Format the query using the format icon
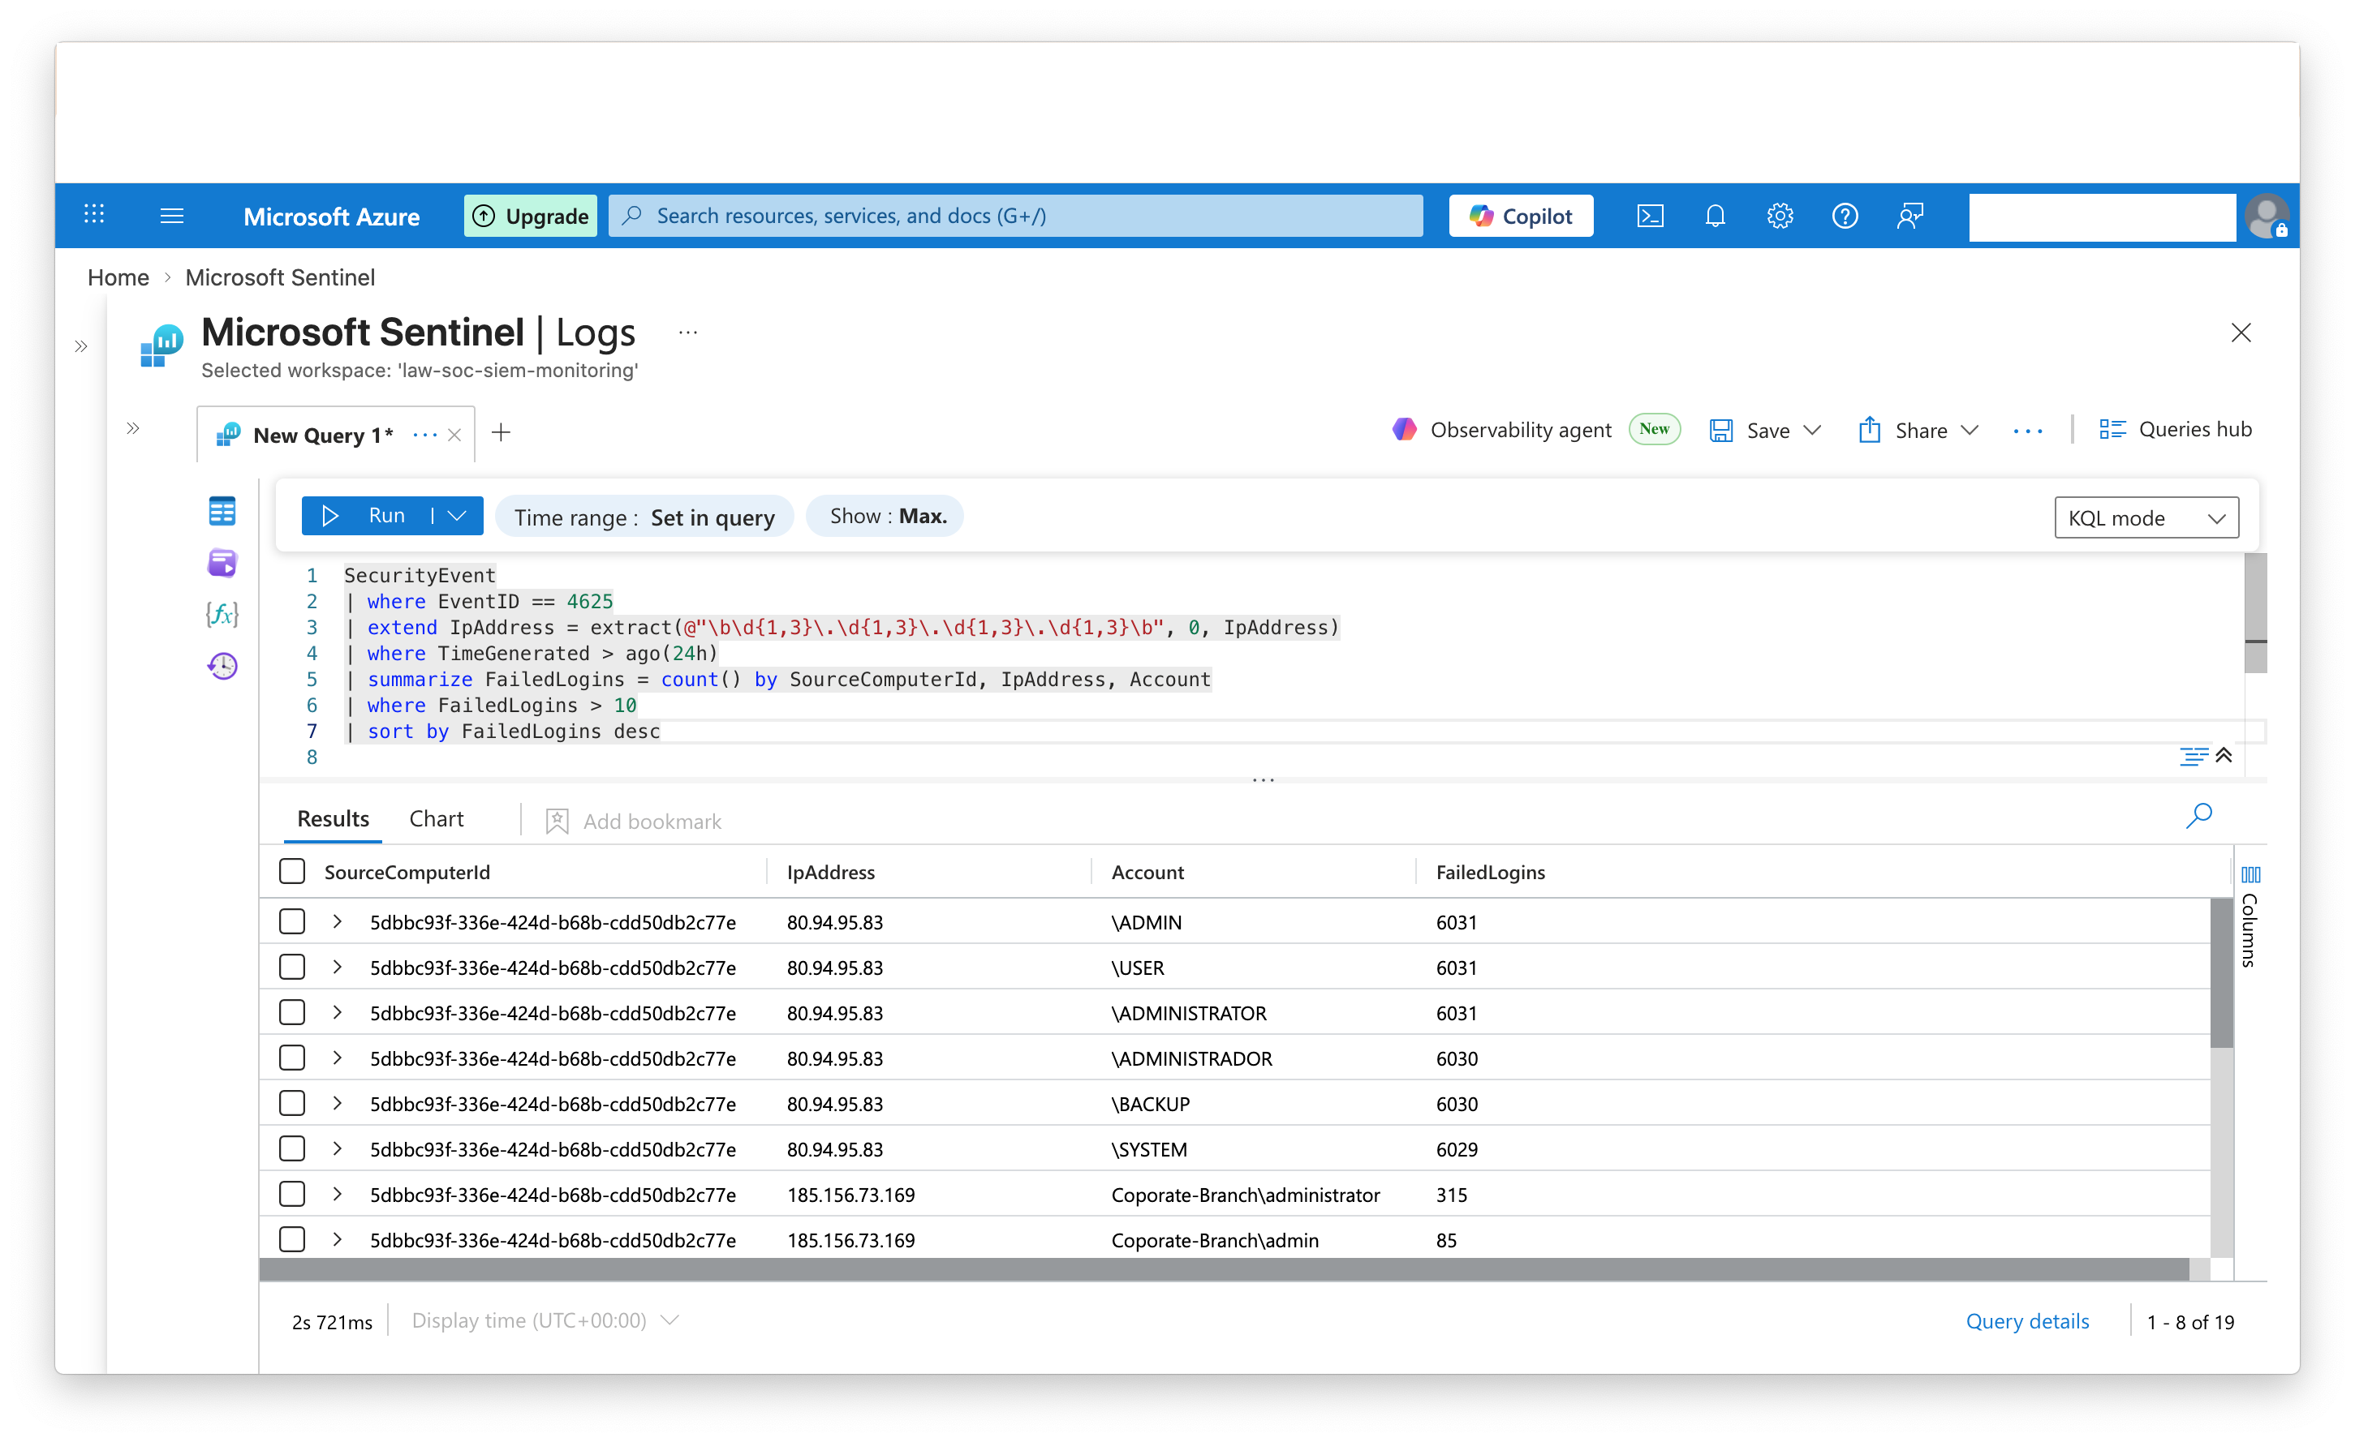The width and height of the screenshot is (2355, 1442). (2193, 757)
